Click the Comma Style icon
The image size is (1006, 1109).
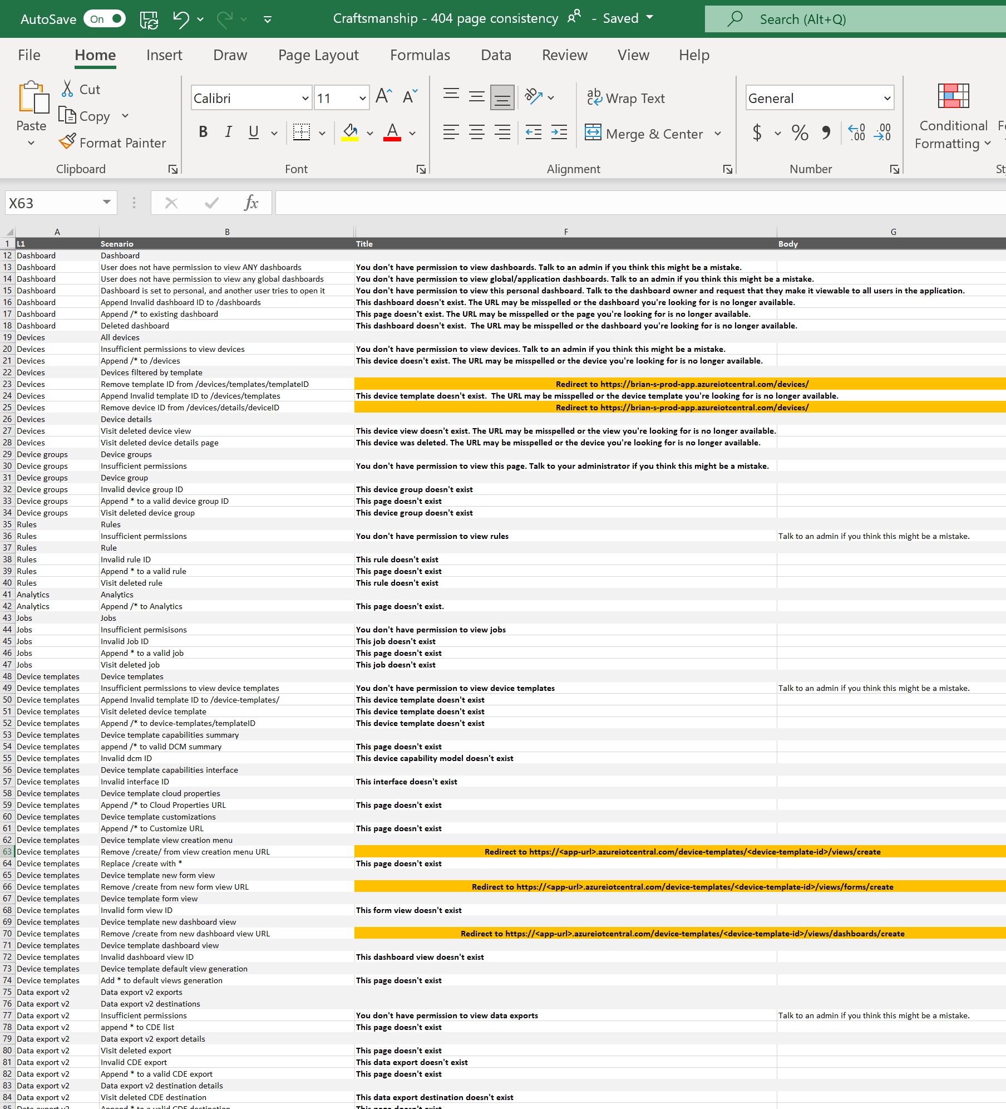tap(826, 133)
